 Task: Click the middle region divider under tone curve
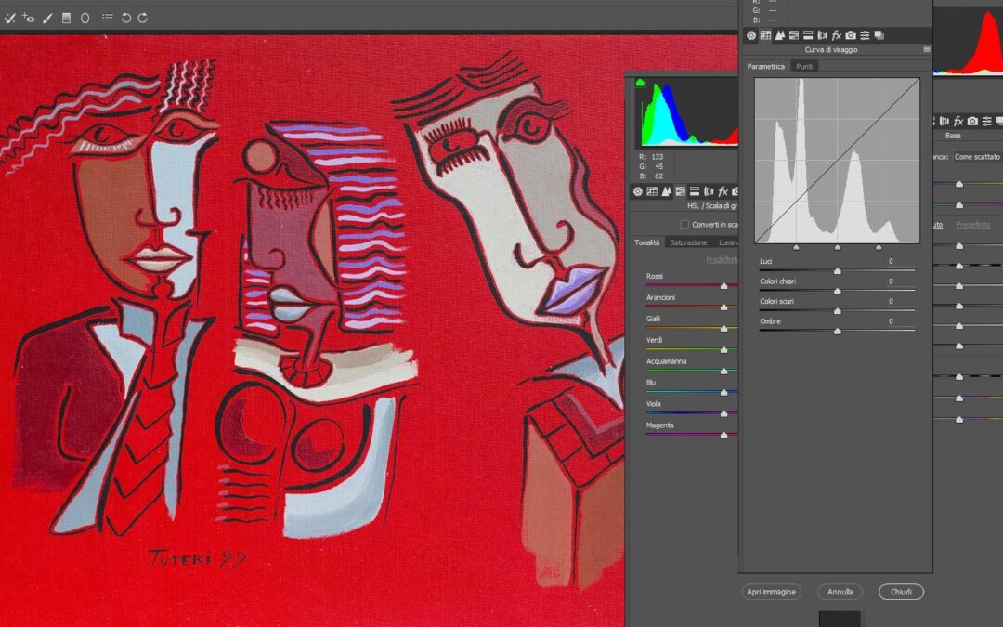pyautogui.click(x=838, y=247)
